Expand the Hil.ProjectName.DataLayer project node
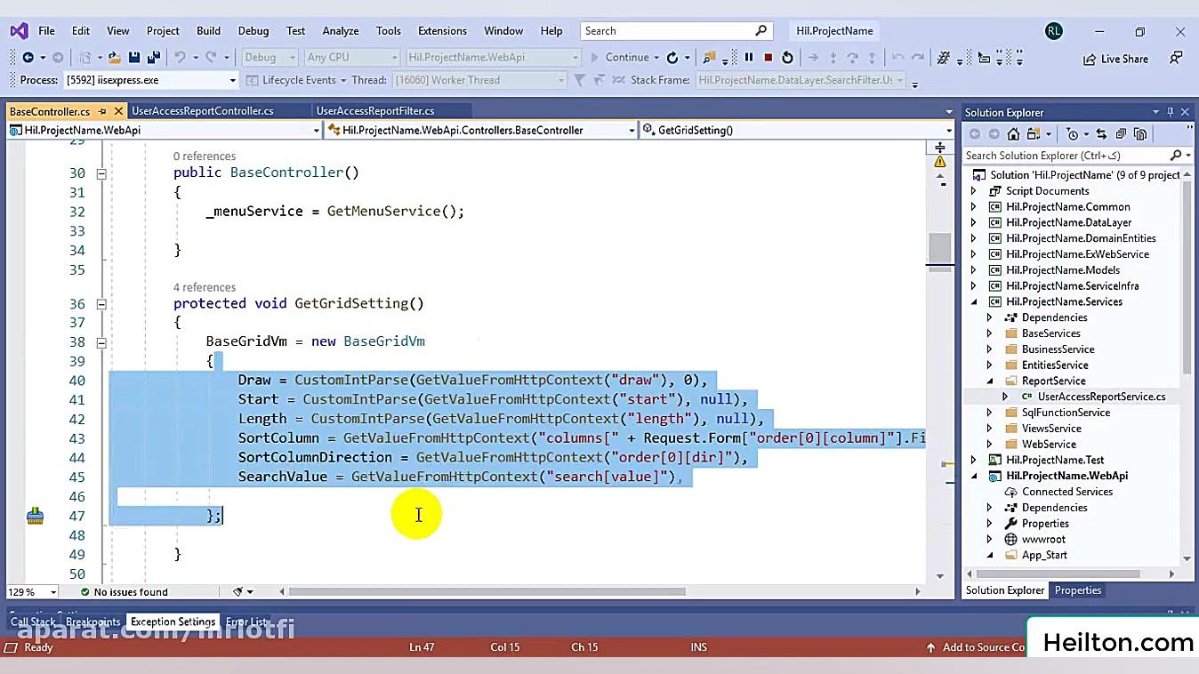Screen dimensions: 1199x674 click(x=973, y=223)
